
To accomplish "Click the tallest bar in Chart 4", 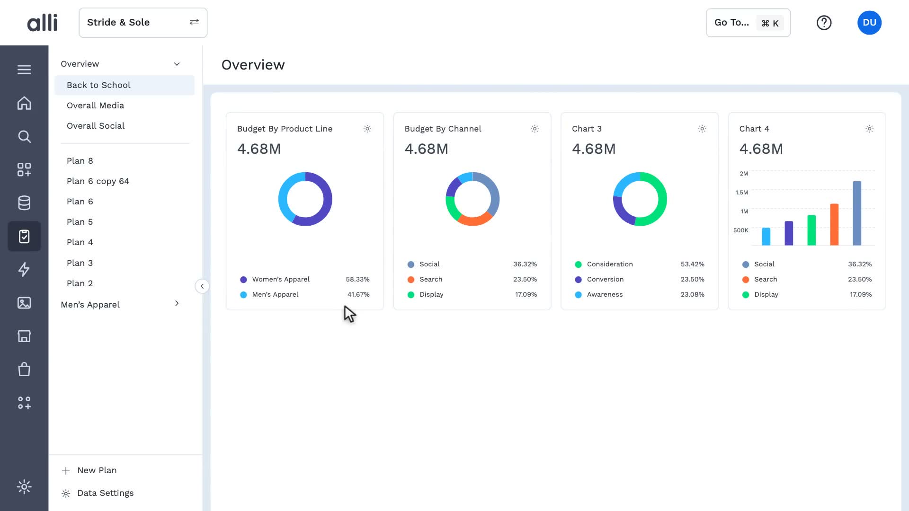I will pyautogui.click(x=857, y=213).
